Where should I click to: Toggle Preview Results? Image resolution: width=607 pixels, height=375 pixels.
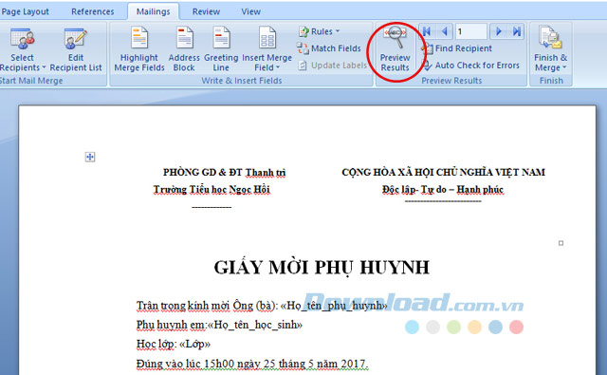pos(395,50)
